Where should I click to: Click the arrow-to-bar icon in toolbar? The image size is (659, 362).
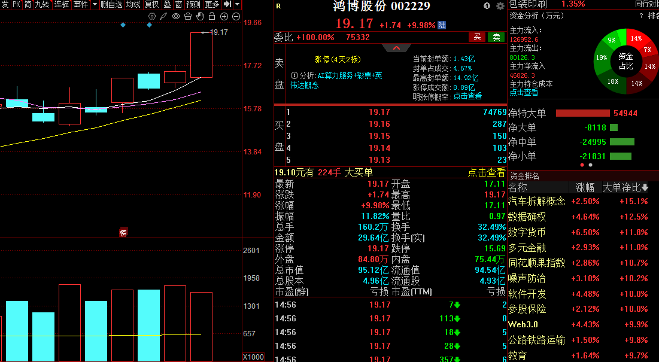(227, 4)
